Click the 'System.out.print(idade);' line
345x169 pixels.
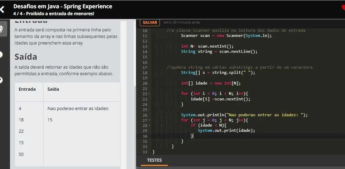click(x=226, y=131)
